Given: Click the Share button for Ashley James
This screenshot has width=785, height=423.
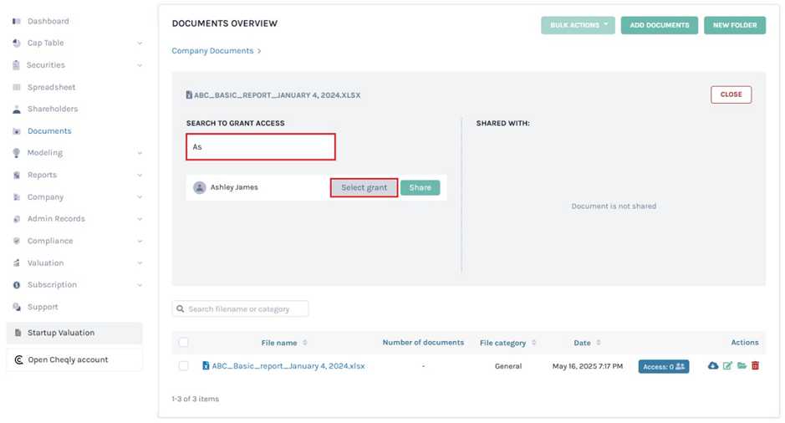Looking at the screenshot, I should tap(420, 188).
